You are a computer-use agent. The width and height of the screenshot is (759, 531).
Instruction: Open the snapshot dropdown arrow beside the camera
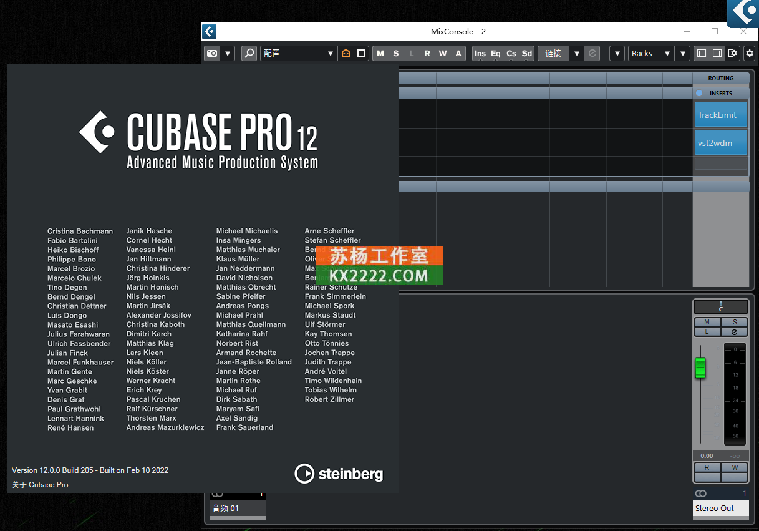[x=228, y=54]
